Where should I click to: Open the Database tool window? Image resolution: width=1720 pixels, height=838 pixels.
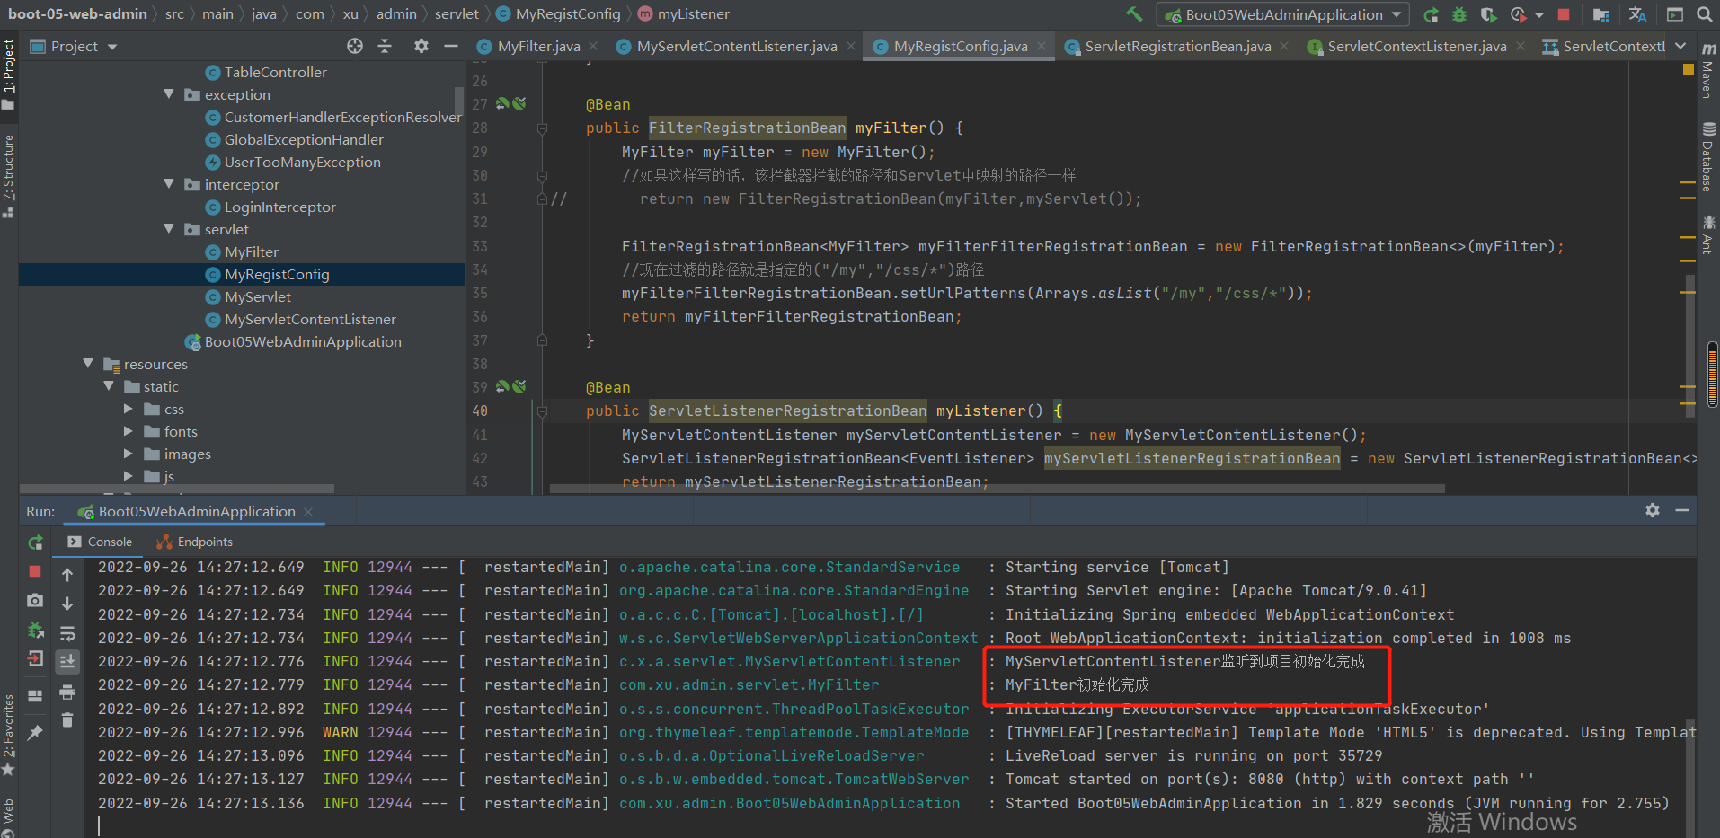point(1708,157)
